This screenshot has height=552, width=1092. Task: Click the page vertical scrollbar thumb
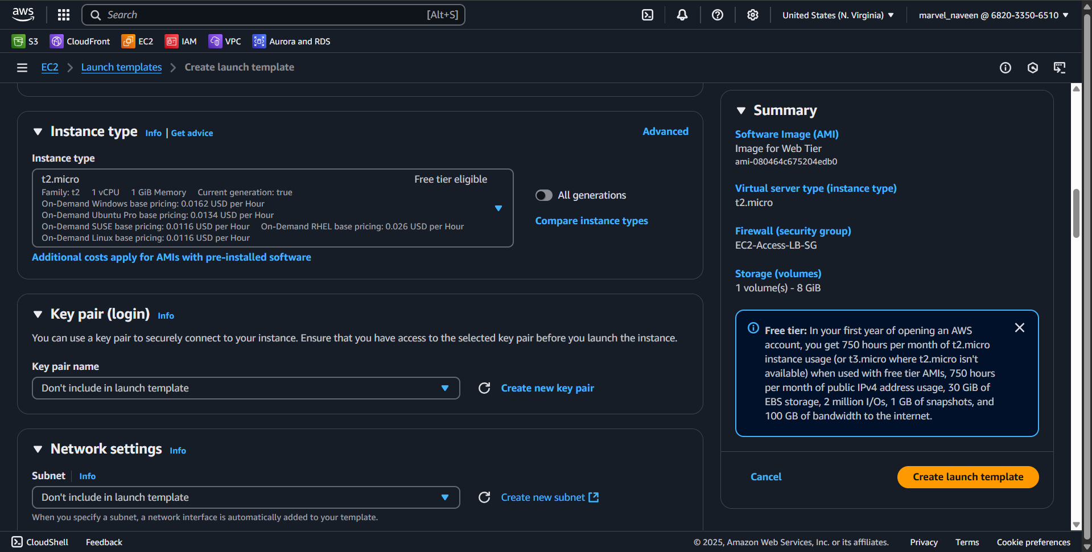pyautogui.click(x=1076, y=213)
